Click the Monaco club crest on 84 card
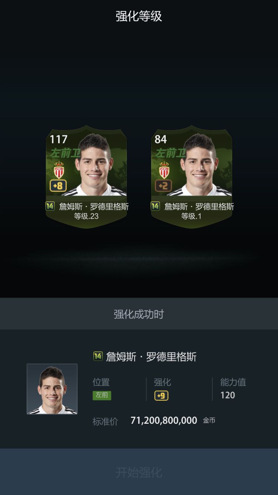Viewport: 278px width, 495px height. click(x=164, y=170)
